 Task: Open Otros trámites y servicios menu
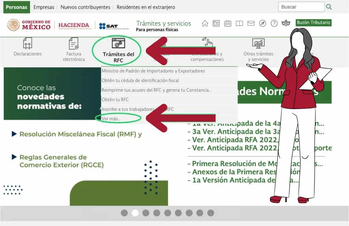click(x=258, y=57)
